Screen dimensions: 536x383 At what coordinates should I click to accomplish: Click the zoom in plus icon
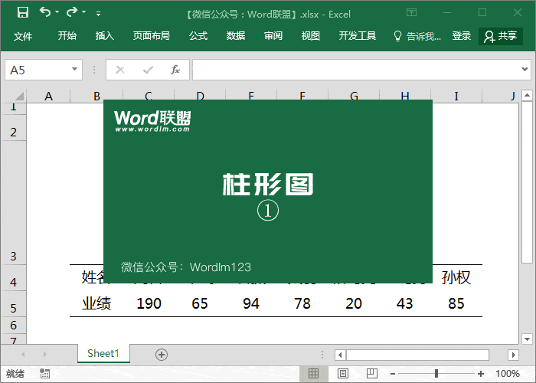click(481, 374)
